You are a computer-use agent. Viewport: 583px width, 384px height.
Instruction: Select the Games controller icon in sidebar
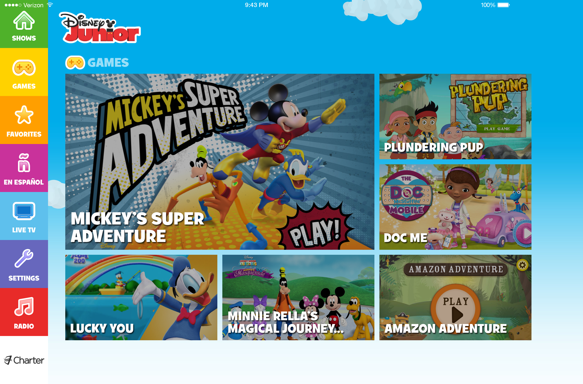pos(24,68)
